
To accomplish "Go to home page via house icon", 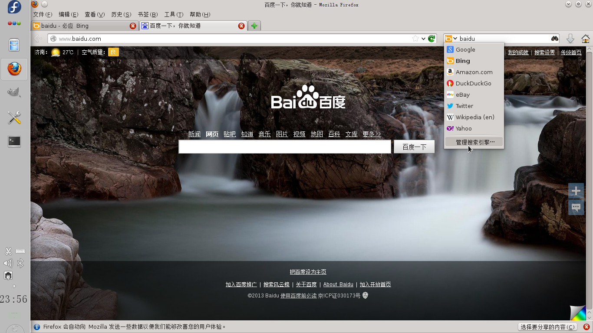I will click(x=586, y=39).
